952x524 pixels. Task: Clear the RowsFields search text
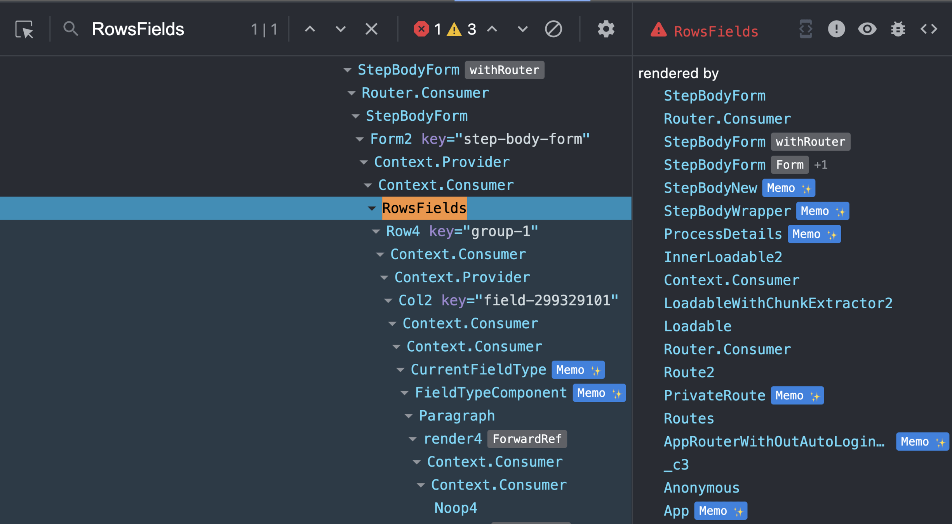pos(371,29)
